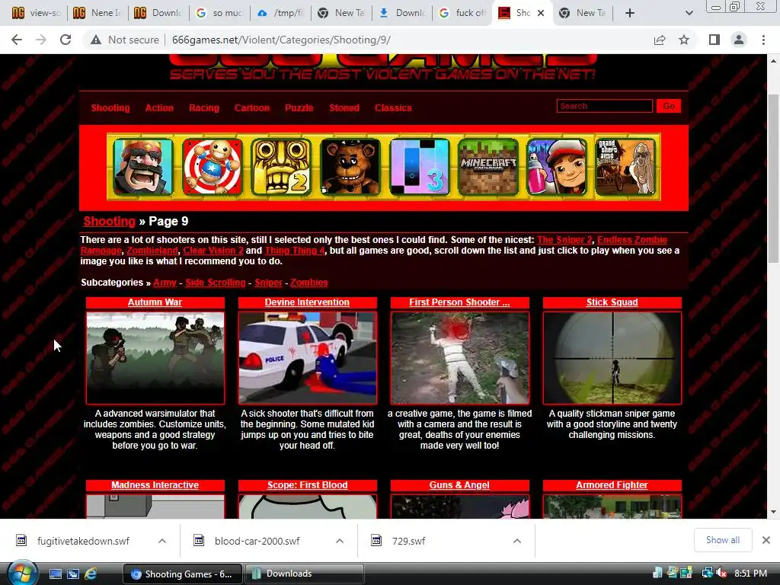Select the Cartoon menu category
This screenshot has width=780, height=585.
tap(251, 108)
